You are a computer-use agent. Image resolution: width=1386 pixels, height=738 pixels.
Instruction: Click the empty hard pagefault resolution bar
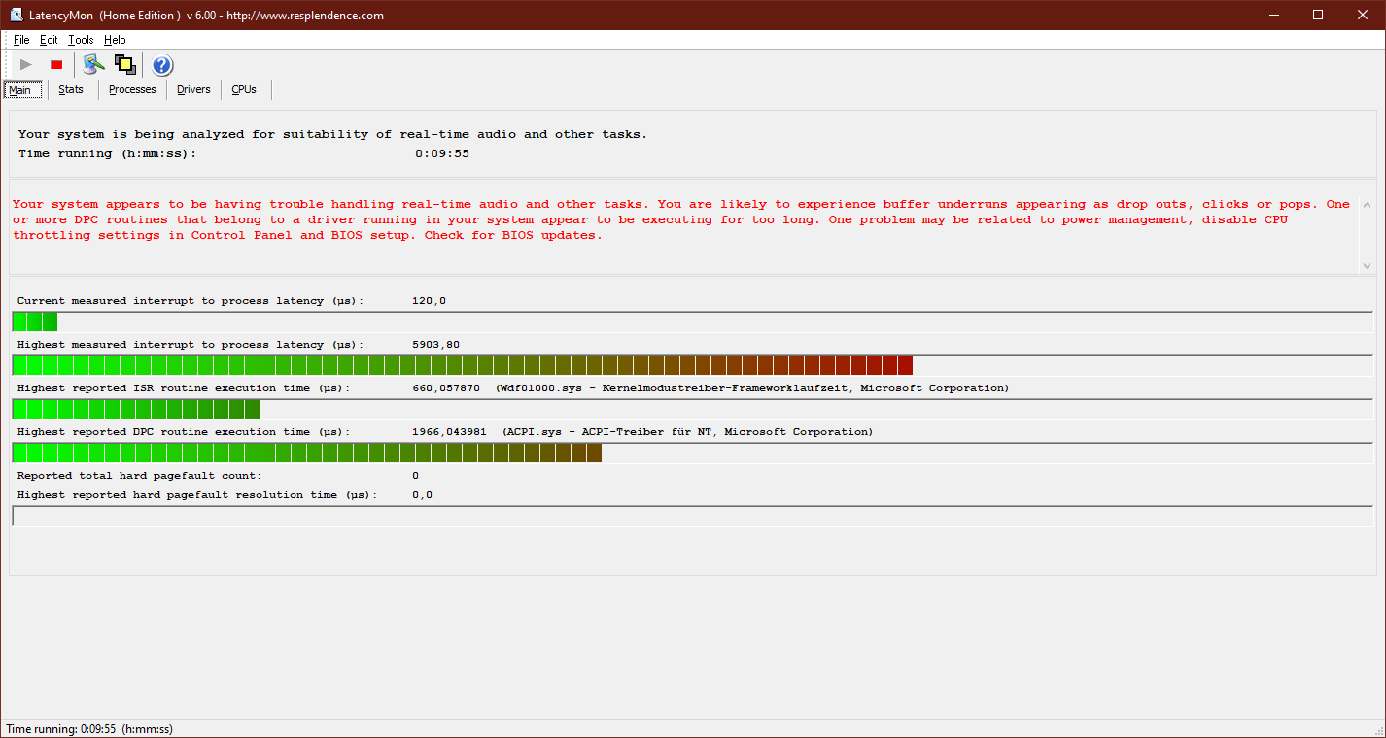[692, 516]
